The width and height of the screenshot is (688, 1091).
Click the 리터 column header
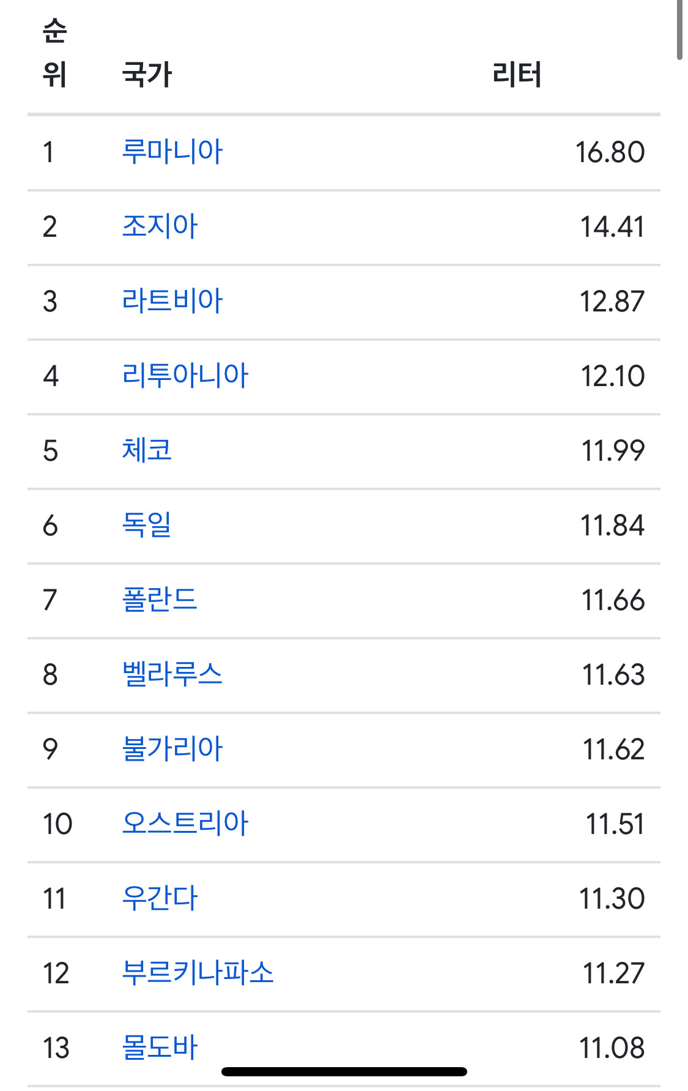coord(517,75)
